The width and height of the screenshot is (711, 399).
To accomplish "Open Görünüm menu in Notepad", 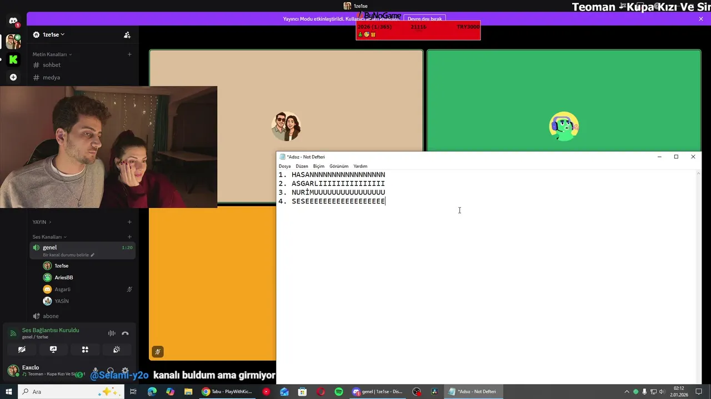I will point(339,166).
